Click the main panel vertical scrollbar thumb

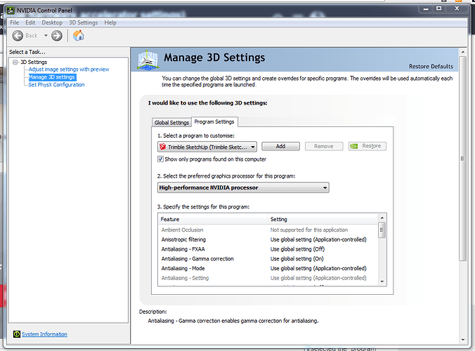[x=463, y=158]
